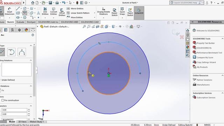Open the SOLIDWORKS Add-Ins tab

click(48, 22)
